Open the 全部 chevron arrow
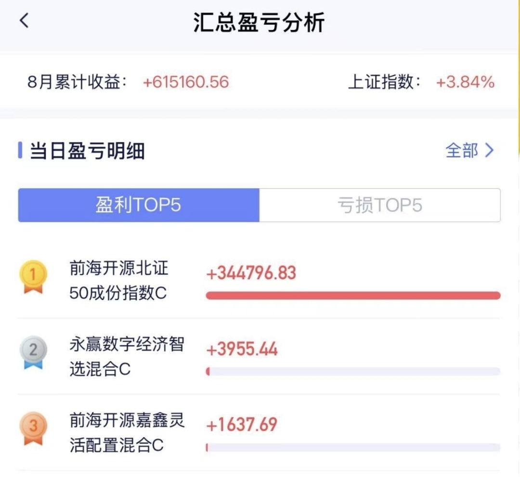Image resolution: width=520 pixels, height=477 pixels. [489, 151]
